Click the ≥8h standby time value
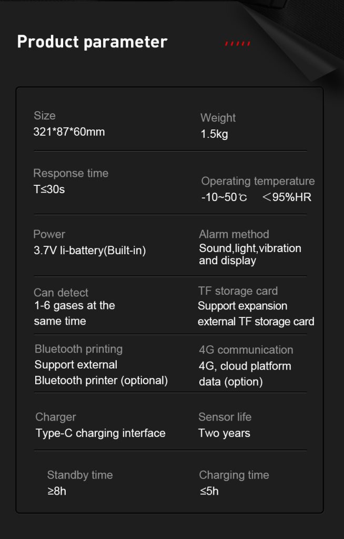Image resolution: width=344 pixels, height=539 pixels. [x=56, y=491]
